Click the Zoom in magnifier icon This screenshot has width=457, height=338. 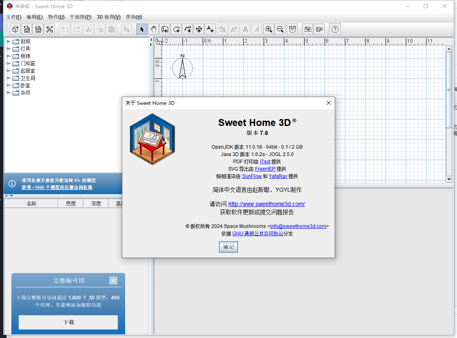[269, 29]
